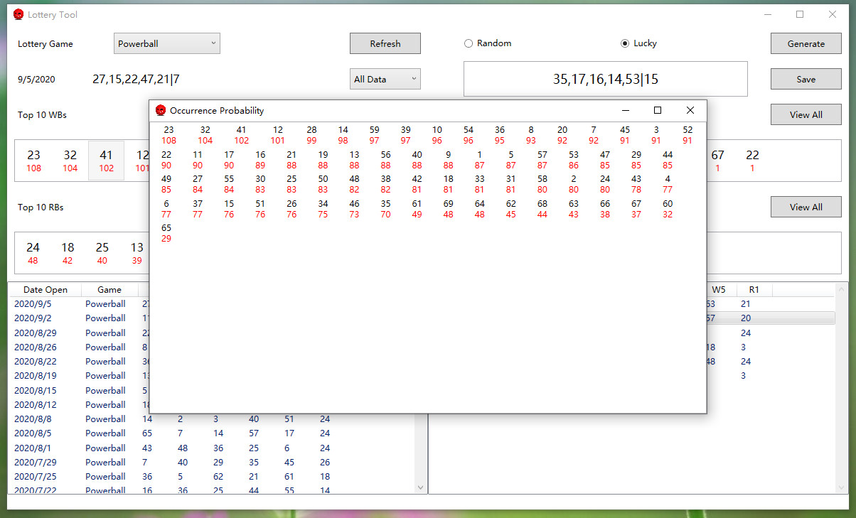
Task: Click the Date Open column header
Action: [46, 289]
